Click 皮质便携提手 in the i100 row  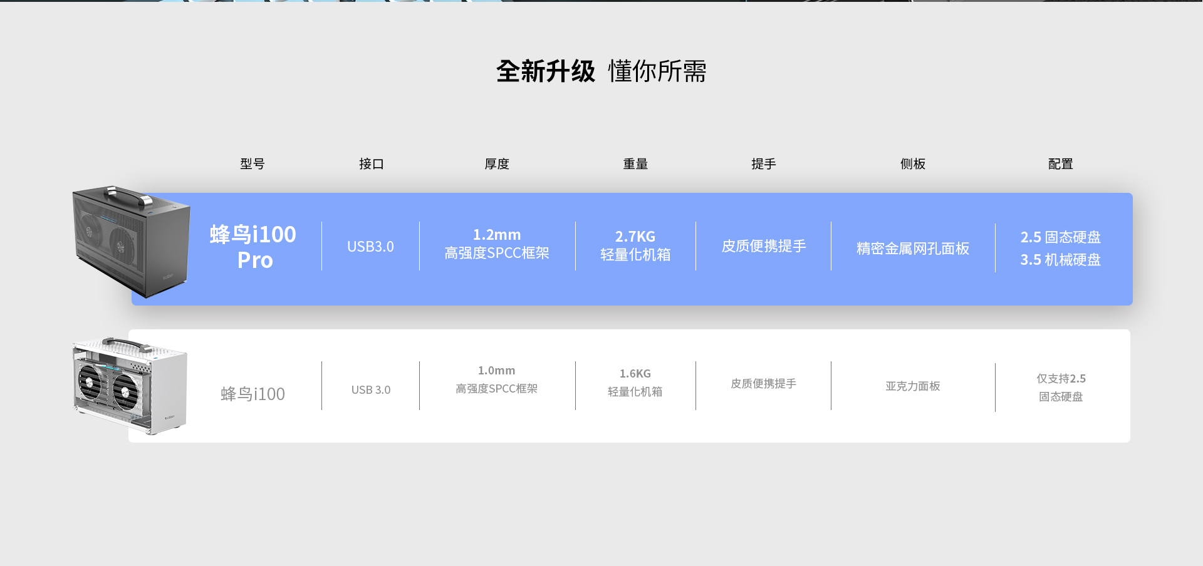coord(764,384)
